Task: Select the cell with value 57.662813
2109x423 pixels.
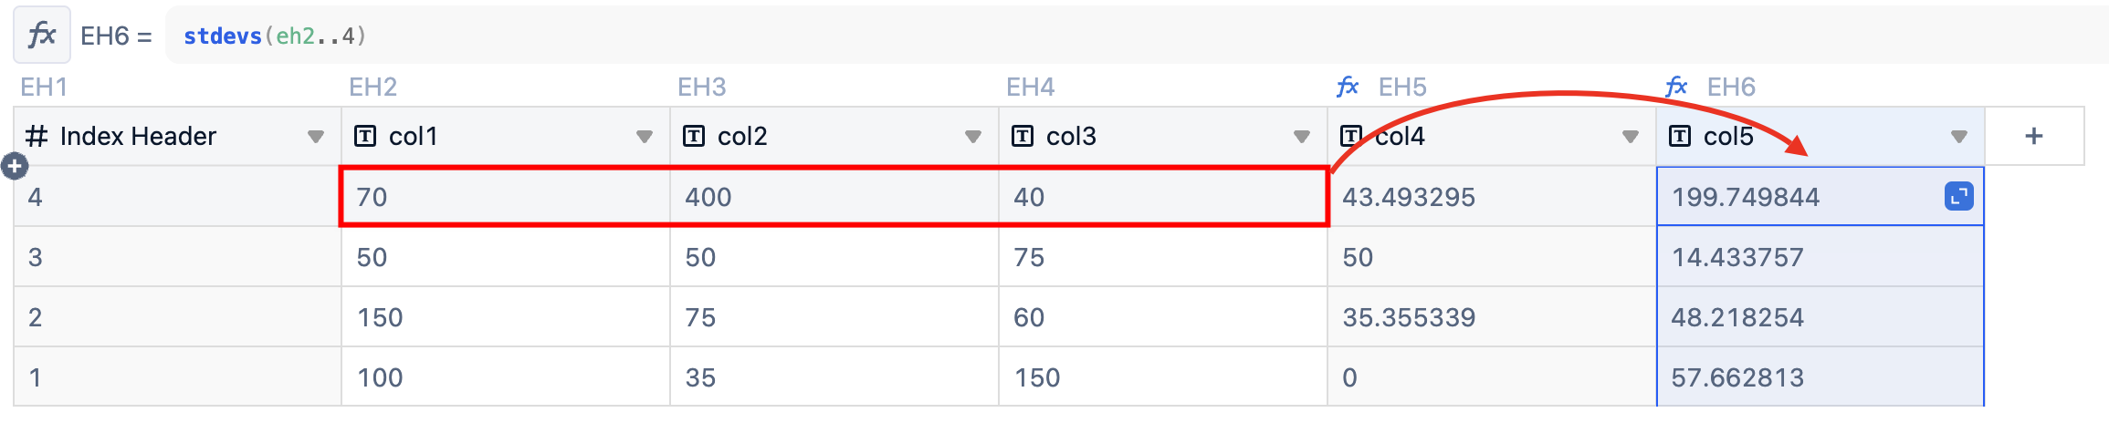Action: 1820,377
